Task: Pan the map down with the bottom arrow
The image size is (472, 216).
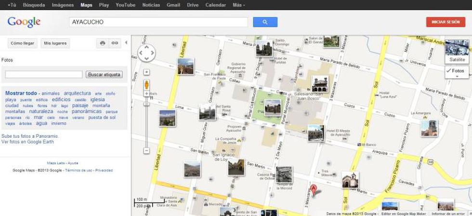Action: 146,59
